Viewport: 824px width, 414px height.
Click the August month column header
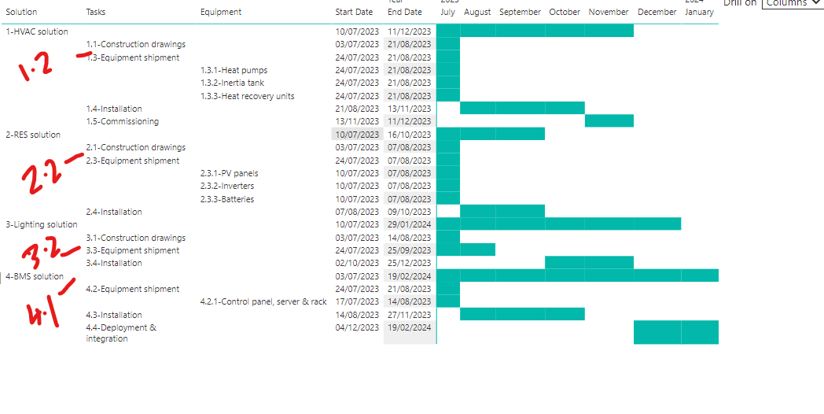click(x=477, y=12)
